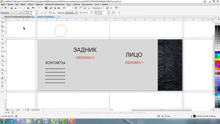
Task: Open the Search Content icon
Action: pyautogui.click(x=46, y=8)
